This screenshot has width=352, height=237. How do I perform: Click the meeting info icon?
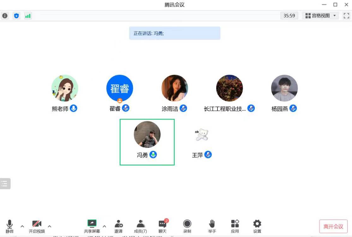coord(5,15)
